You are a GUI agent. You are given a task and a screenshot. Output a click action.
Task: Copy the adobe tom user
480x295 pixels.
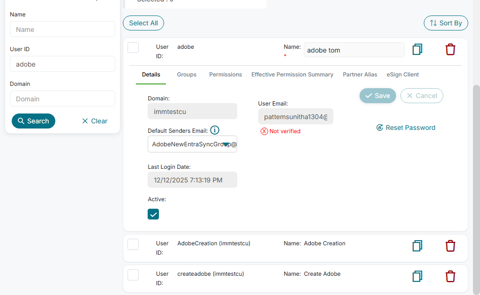pos(417,49)
